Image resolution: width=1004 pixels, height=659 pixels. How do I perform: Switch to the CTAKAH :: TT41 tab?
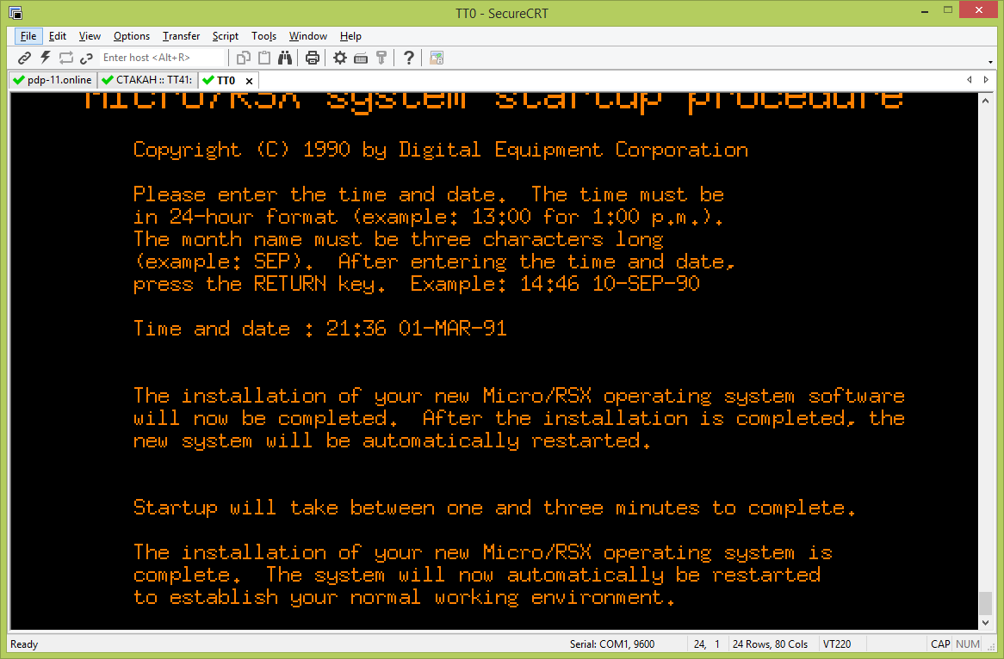(146, 80)
